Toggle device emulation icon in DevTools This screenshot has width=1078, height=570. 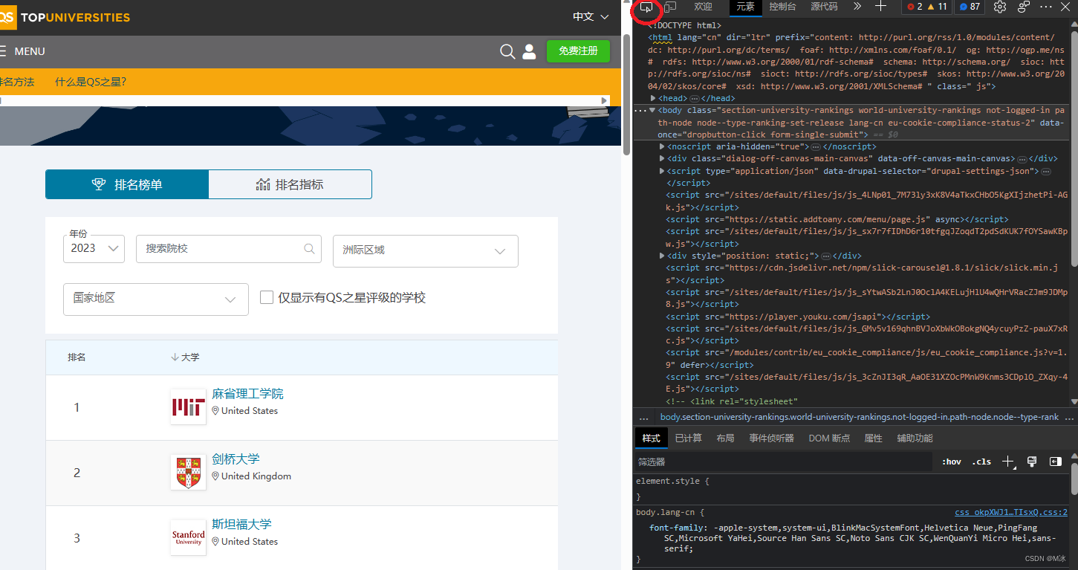coord(670,7)
